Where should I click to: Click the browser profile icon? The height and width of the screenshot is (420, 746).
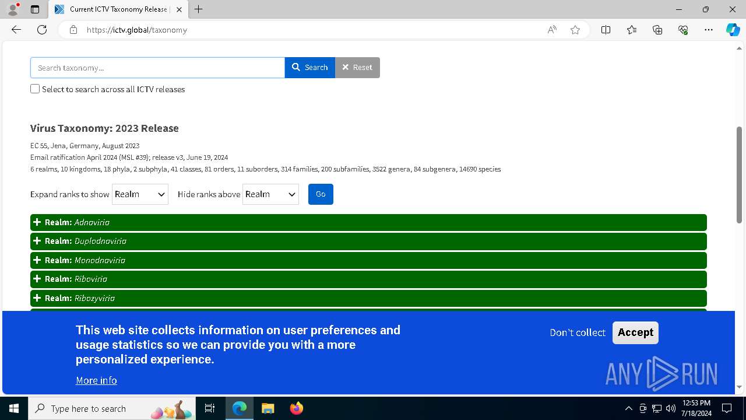point(13,9)
